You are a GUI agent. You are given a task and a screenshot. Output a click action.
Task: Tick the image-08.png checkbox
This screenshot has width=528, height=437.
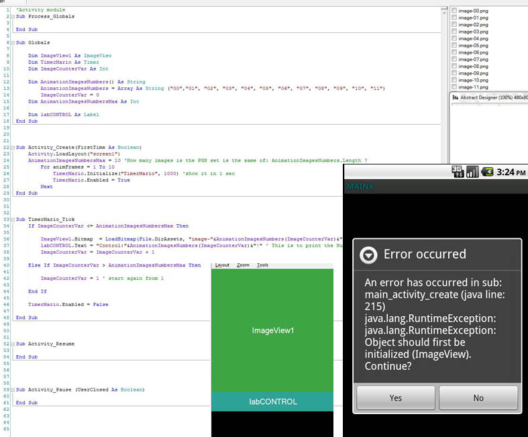[454, 66]
